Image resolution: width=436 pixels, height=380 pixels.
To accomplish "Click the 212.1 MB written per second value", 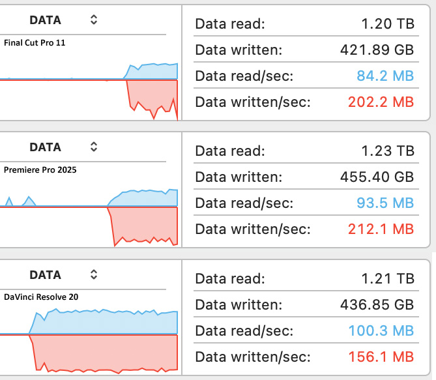I will 381,229.
